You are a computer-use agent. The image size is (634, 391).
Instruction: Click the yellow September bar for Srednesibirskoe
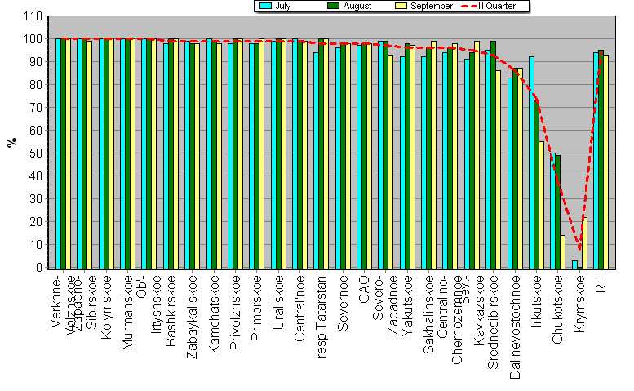coord(498,170)
